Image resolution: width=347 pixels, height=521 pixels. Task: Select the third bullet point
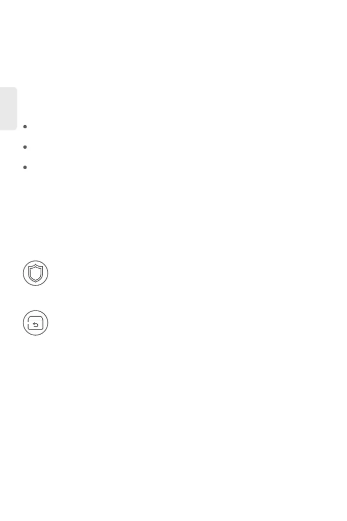pos(25,167)
